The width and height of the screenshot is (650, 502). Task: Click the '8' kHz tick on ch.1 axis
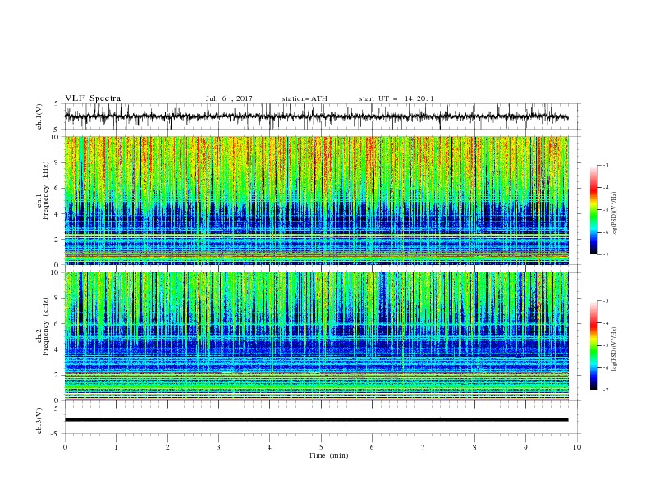(58, 162)
